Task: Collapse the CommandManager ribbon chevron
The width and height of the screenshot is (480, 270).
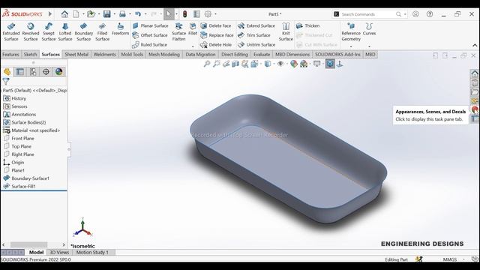Action: (475, 45)
